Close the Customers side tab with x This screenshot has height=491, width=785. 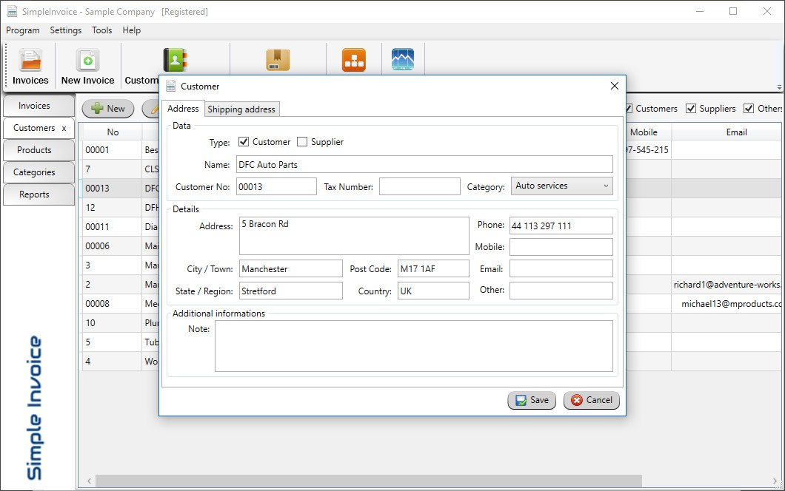64,129
